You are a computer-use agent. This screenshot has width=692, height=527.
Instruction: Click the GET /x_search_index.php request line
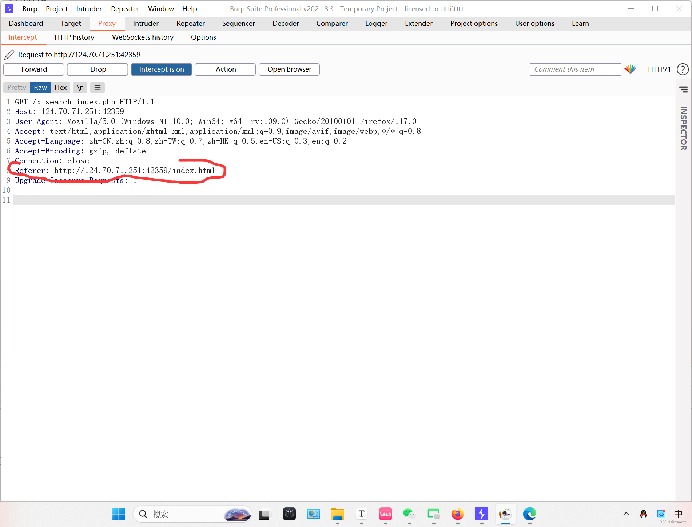tap(84, 102)
